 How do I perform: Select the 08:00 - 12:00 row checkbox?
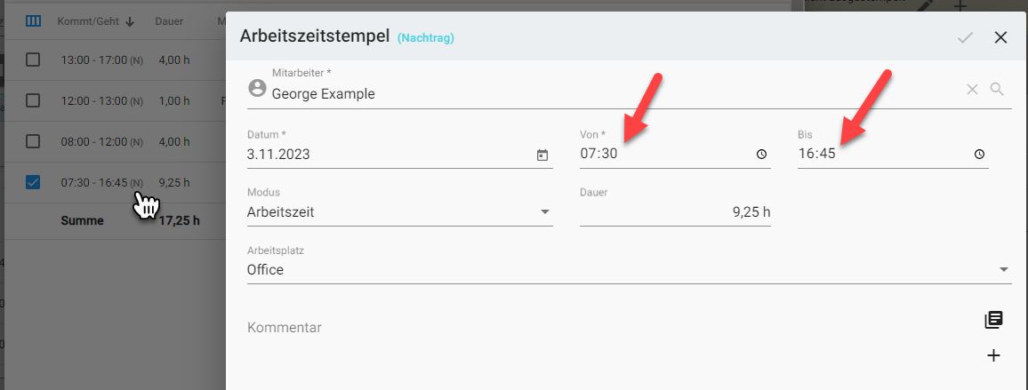[33, 141]
